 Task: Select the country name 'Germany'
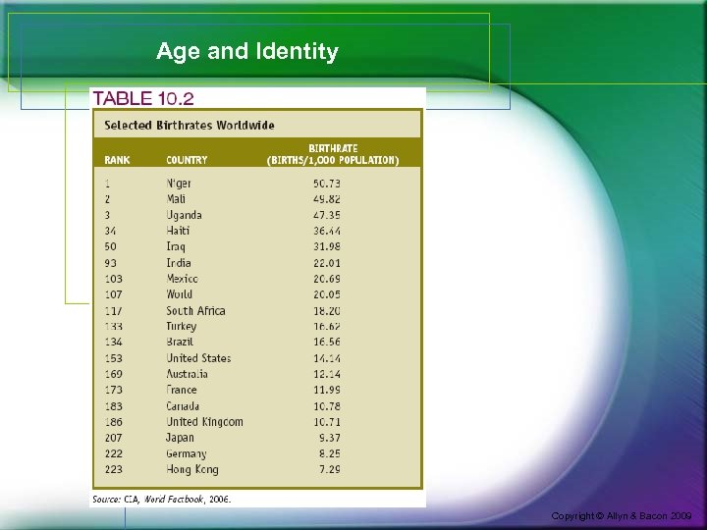click(187, 453)
